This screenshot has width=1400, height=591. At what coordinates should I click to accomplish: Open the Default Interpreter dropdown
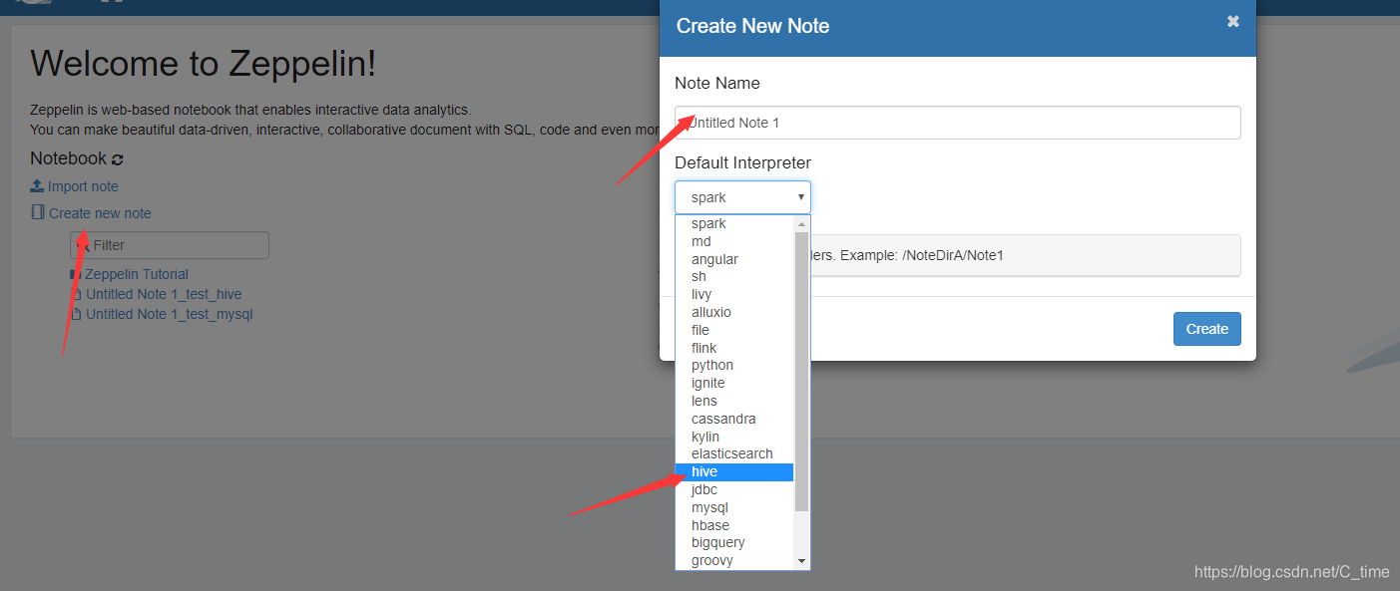[742, 197]
